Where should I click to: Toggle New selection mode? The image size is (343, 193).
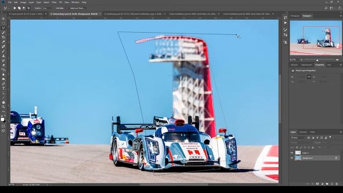(x=14, y=8)
